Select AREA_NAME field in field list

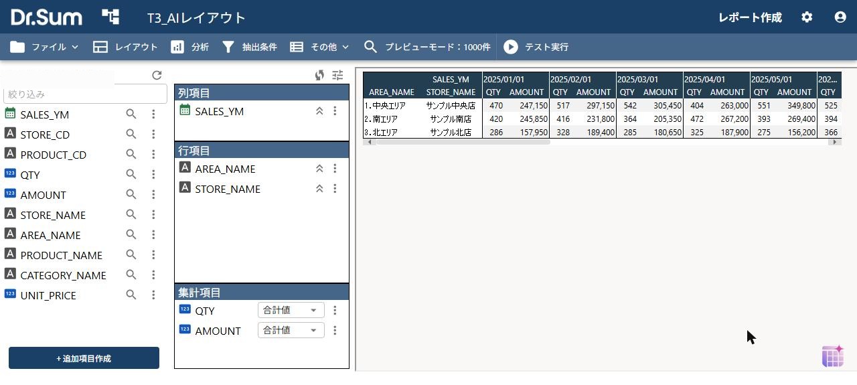(x=50, y=235)
